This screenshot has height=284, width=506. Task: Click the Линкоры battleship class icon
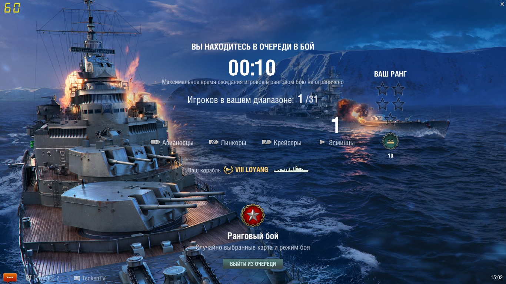click(214, 142)
